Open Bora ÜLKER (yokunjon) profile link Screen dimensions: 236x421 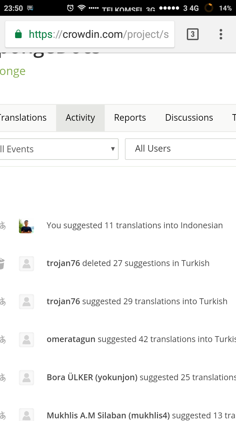92,377
